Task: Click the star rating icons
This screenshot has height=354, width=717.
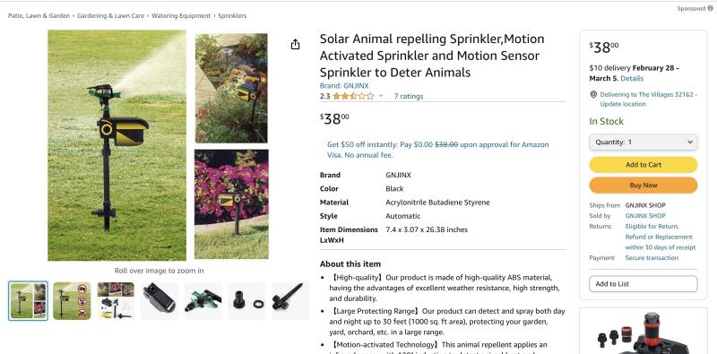Action: pos(353,96)
